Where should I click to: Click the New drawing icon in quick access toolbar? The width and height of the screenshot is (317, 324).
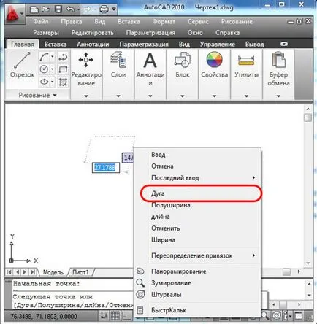click(x=34, y=9)
